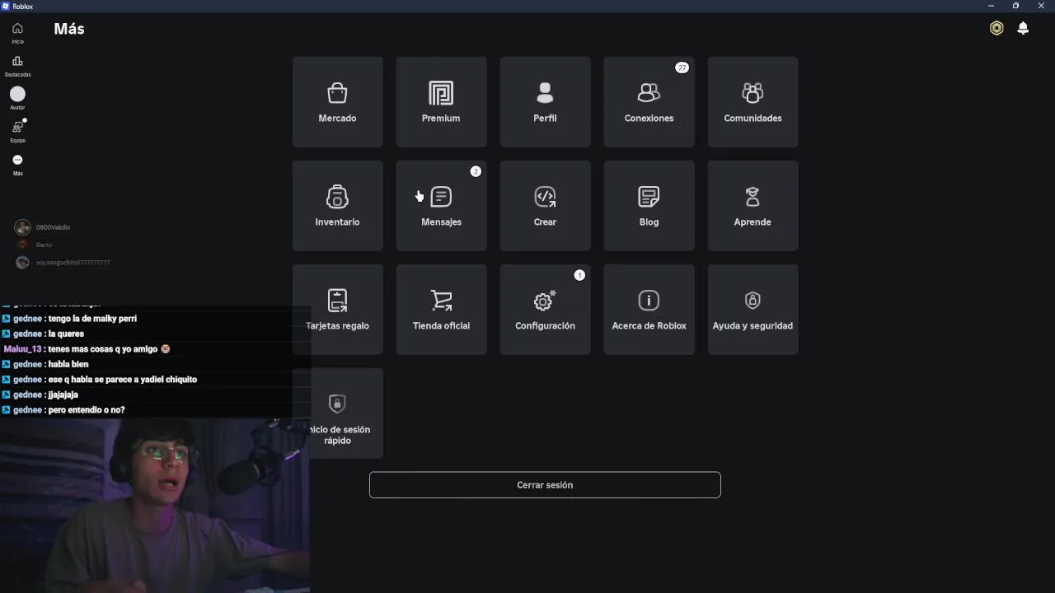Open the Tienda oficial tile

[x=441, y=310]
